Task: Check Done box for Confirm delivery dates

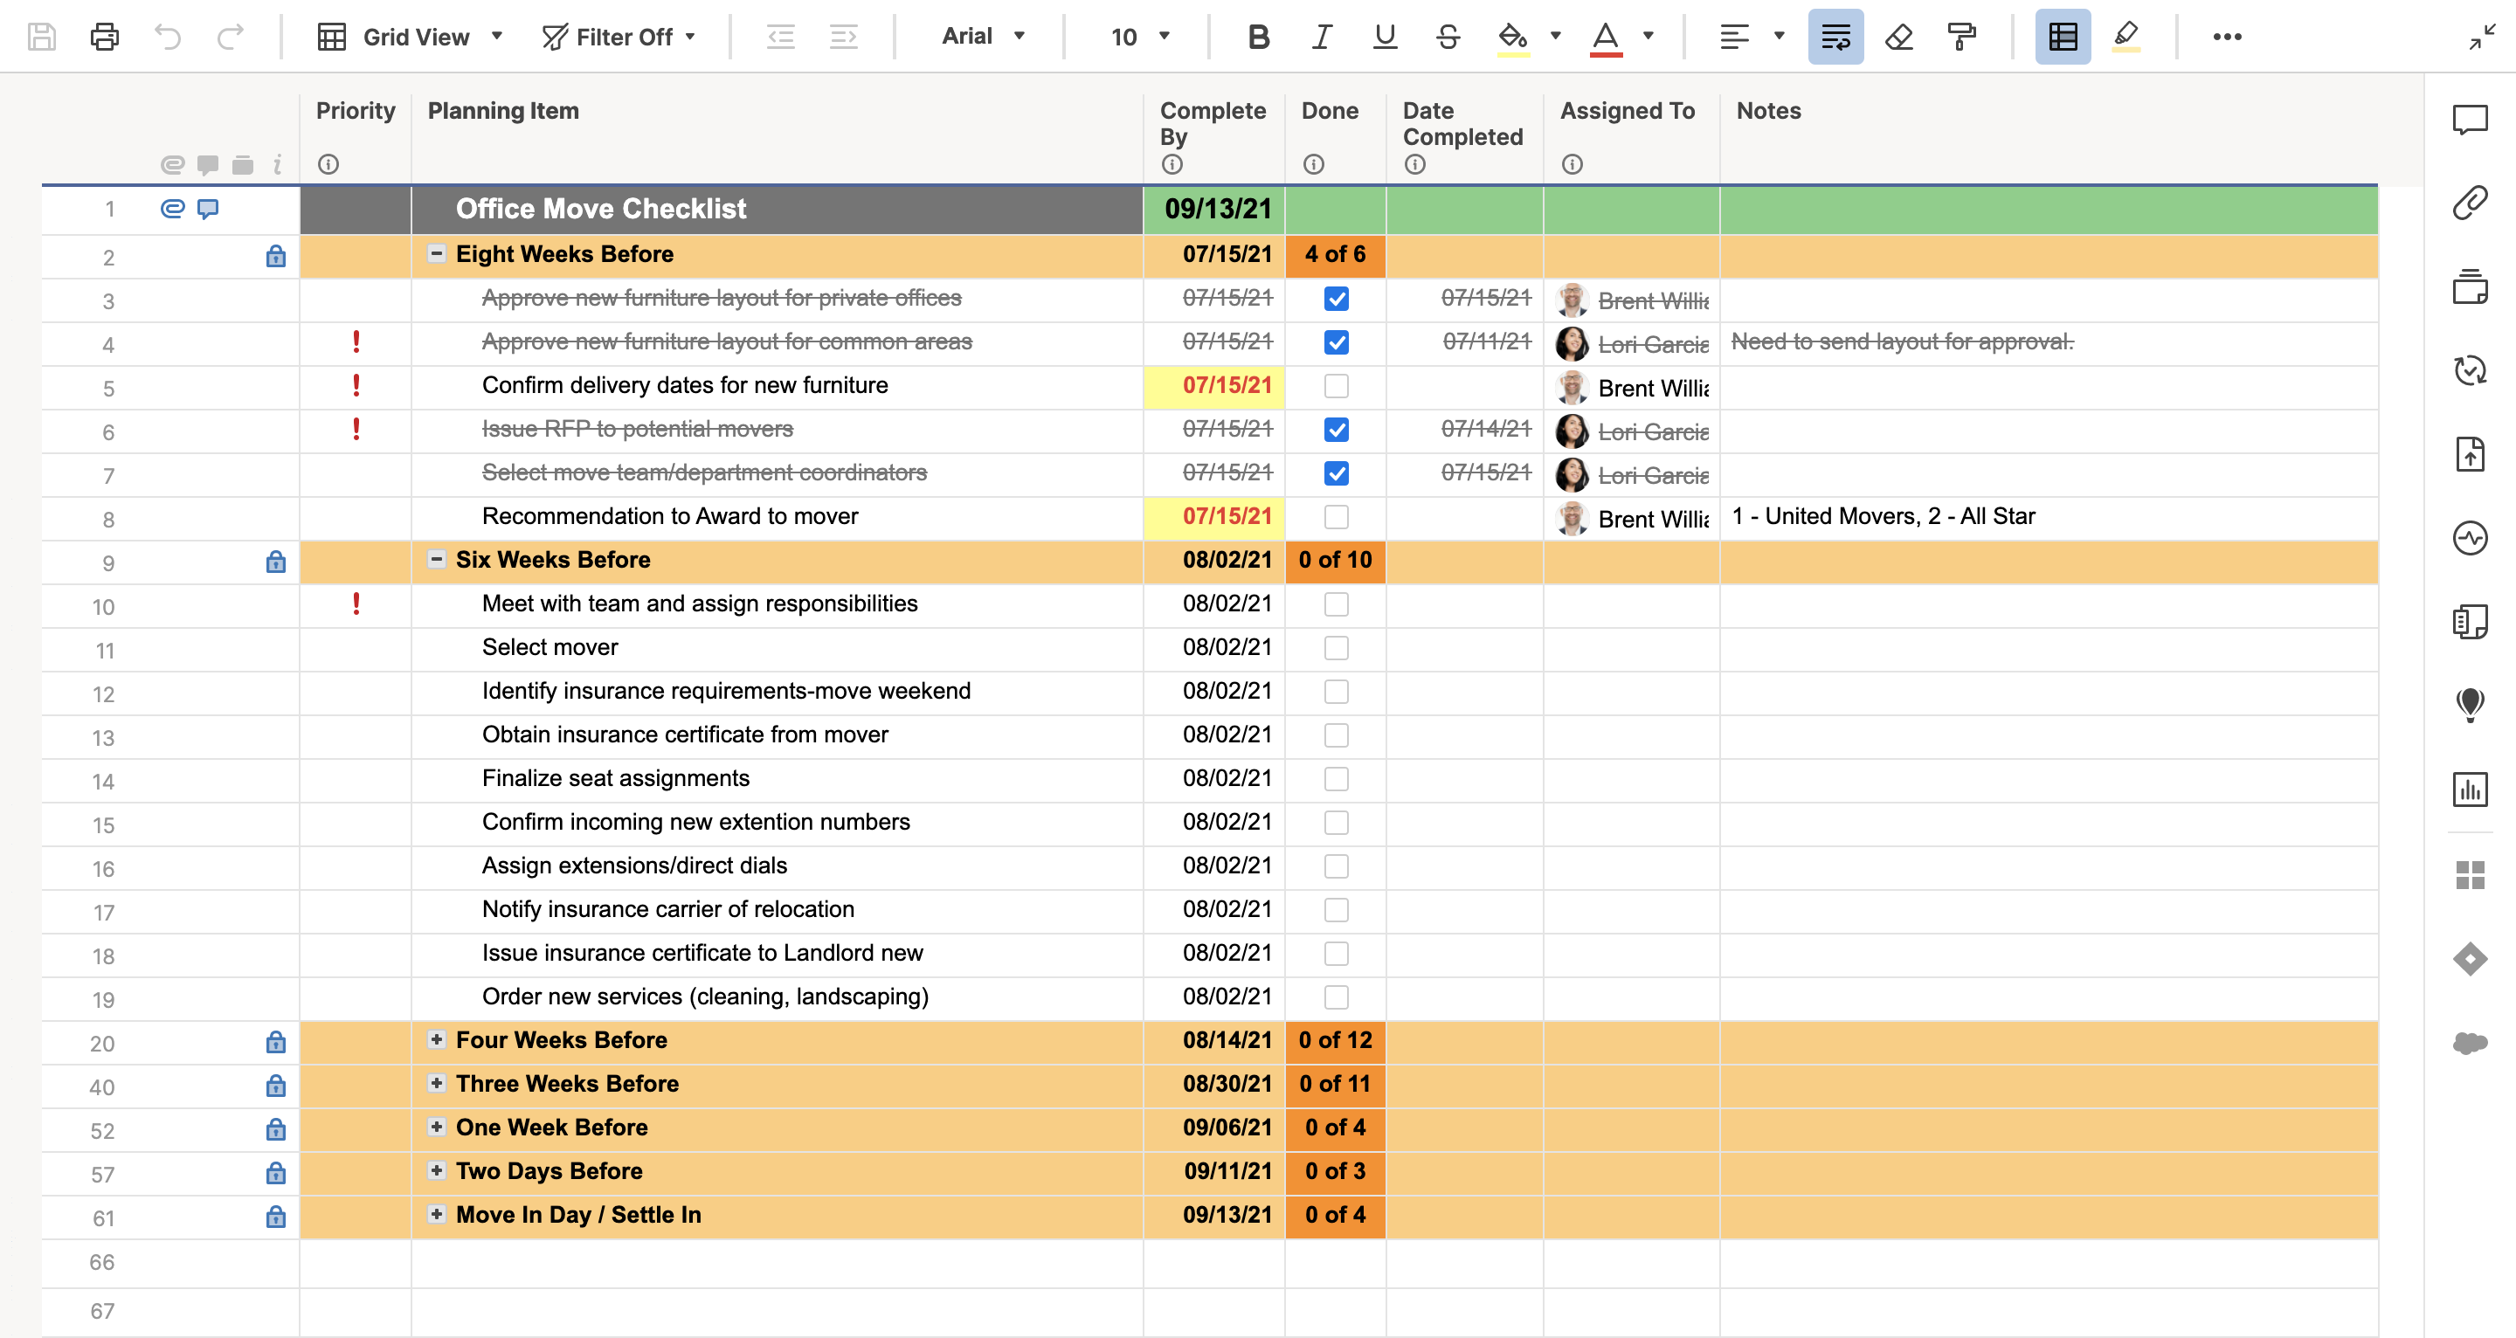Action: coord(1335,386)
